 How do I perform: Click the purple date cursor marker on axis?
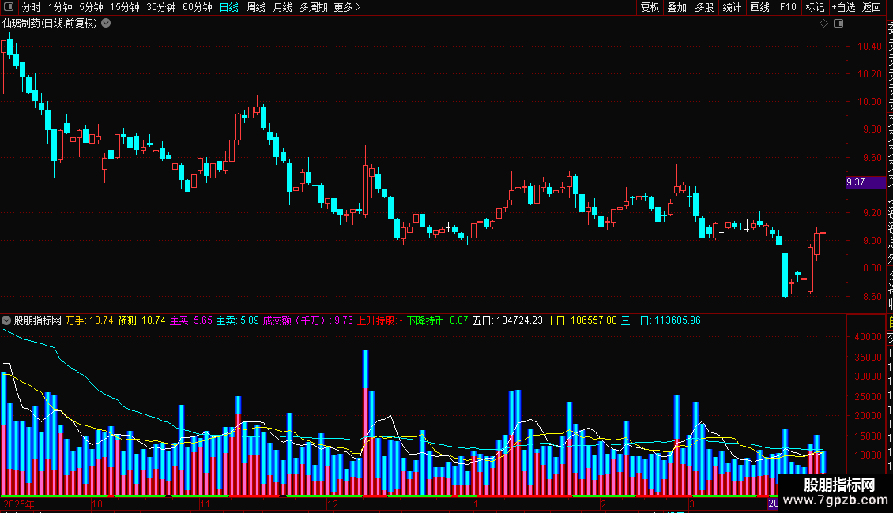(x=772, y=504)
